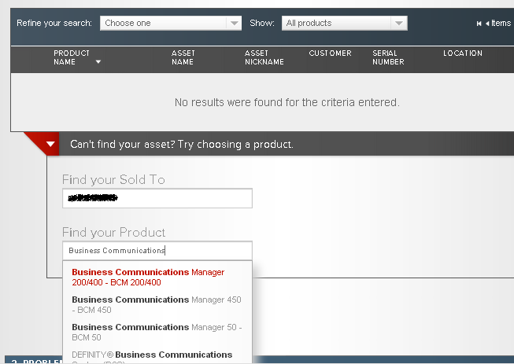Open the Refine your search dropdown
Viewport: 514px width, 364px height.
171,24
